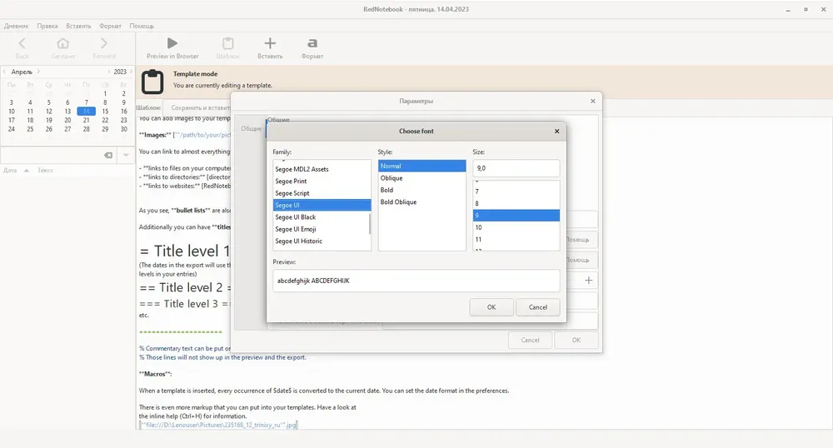Viewport: 833px width, 448px height.
Task: Click the font family list scrollbar
Action: (369, 223)
